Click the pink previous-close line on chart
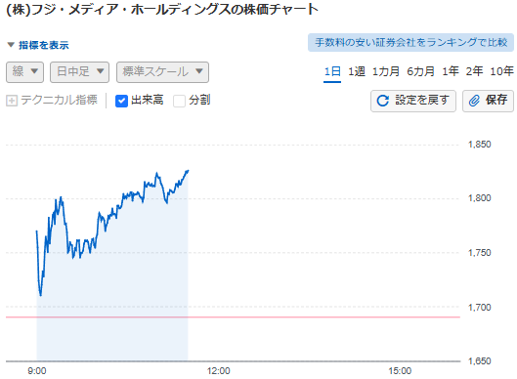Viewport: 517px width, 379px height. pyautogui.click(x=233, y=317)
